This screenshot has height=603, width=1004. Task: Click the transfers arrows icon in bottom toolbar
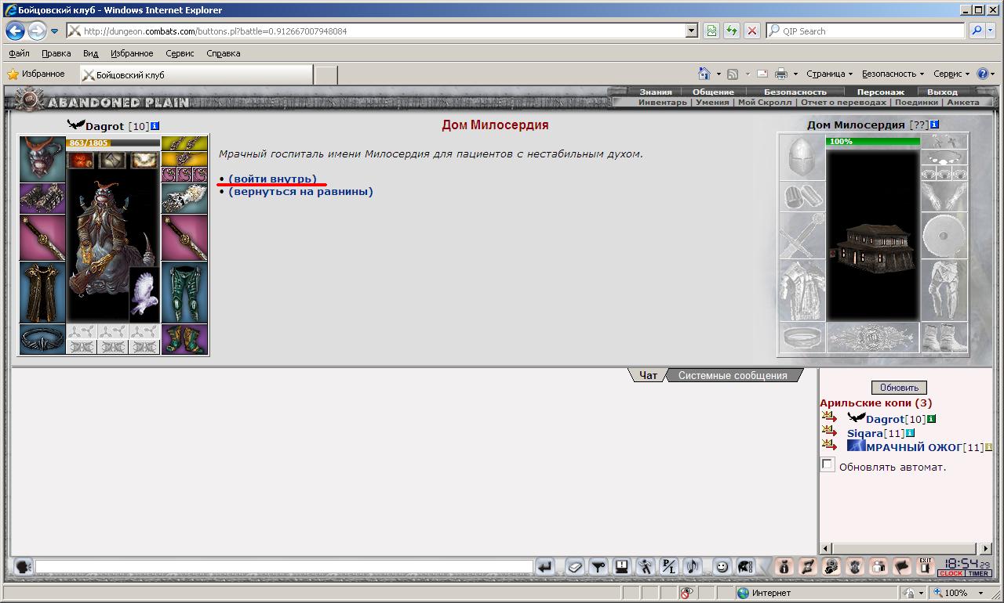tap(807, 566)
